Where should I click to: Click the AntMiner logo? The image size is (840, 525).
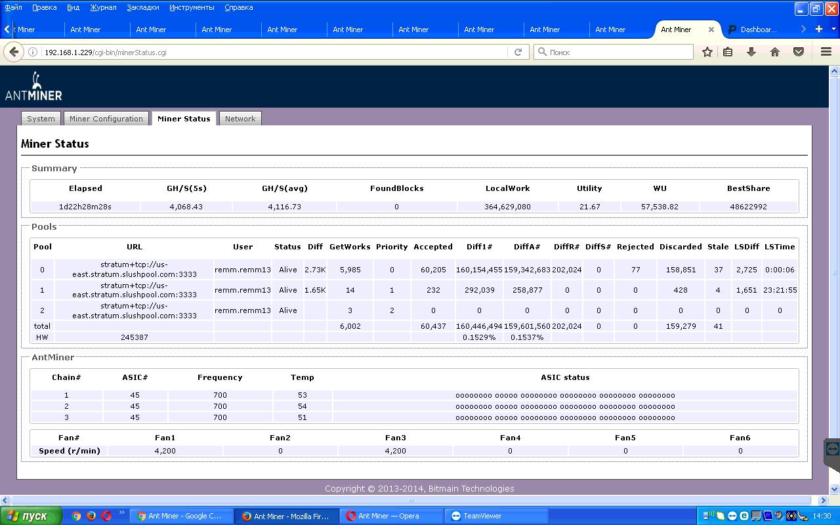coord(33,87)
